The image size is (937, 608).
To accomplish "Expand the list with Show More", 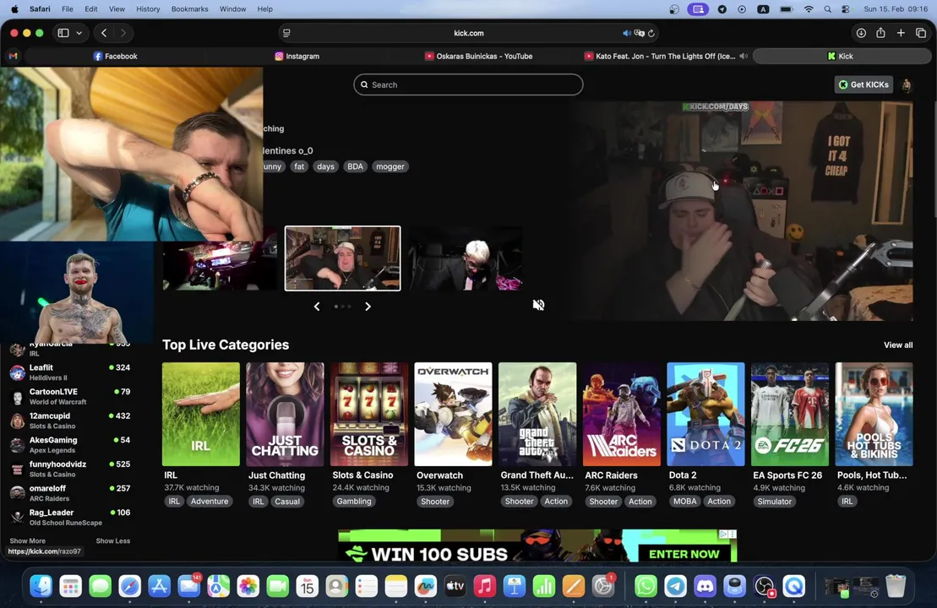I will click(28, 541).
